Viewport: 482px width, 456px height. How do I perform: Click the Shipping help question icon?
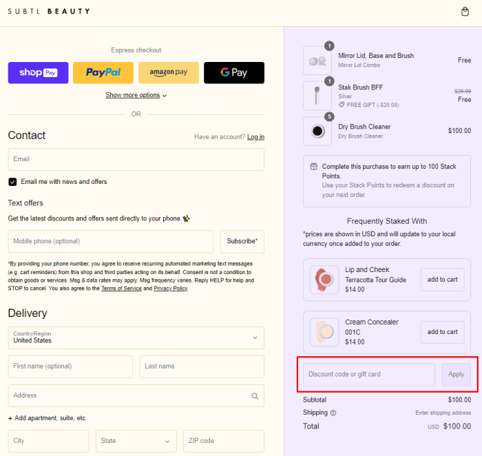coord(333,413)
